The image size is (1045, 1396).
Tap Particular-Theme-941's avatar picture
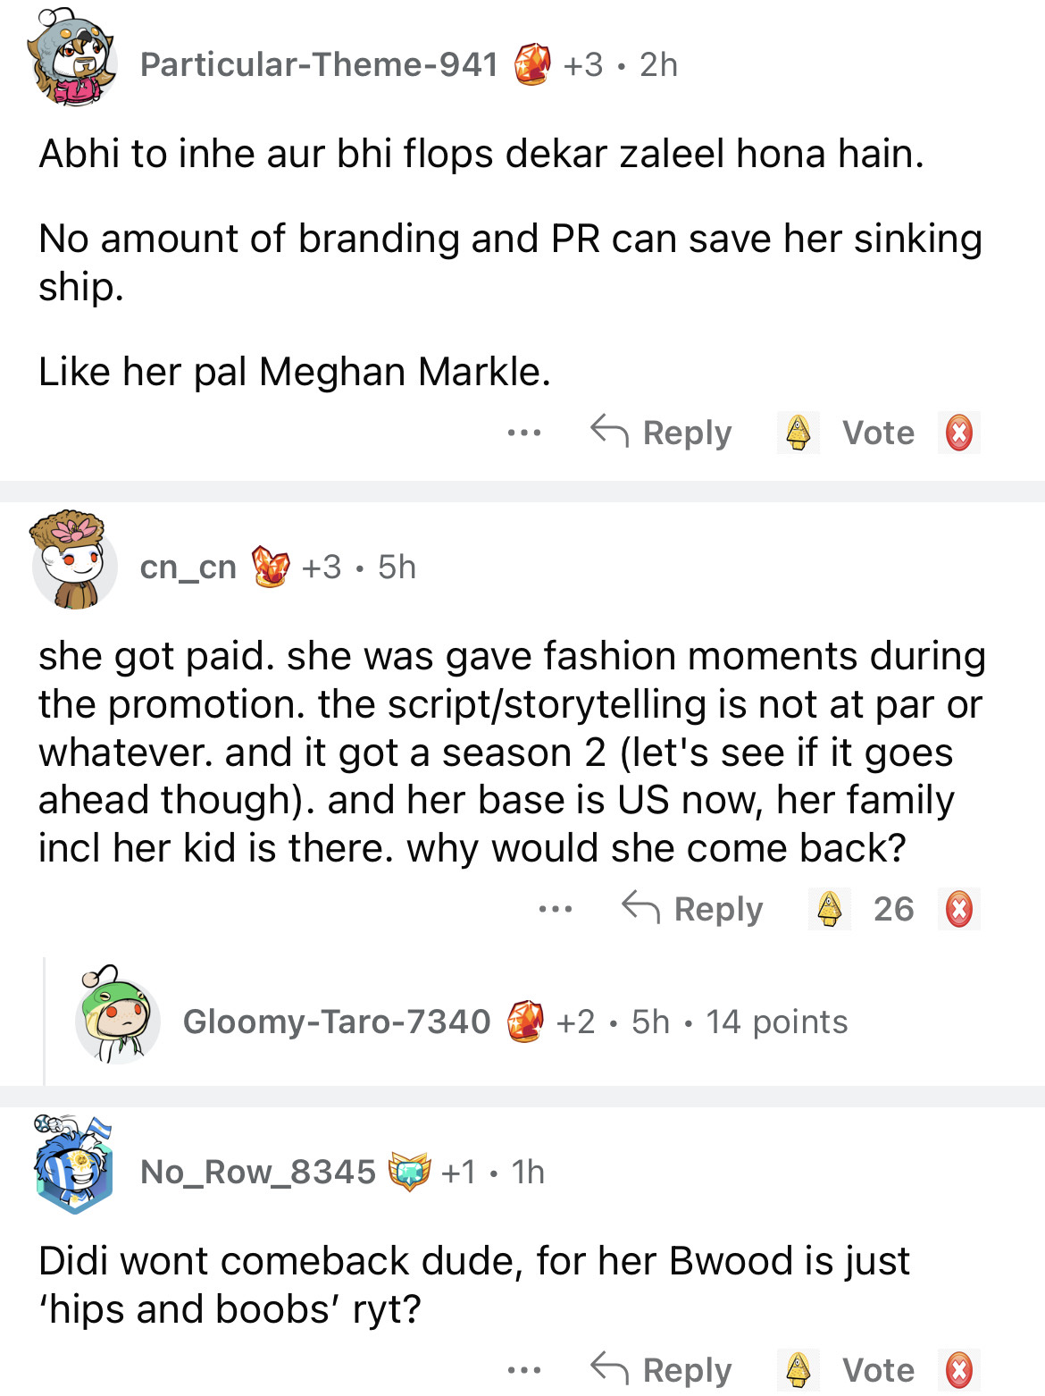click(x=73, y=59)
